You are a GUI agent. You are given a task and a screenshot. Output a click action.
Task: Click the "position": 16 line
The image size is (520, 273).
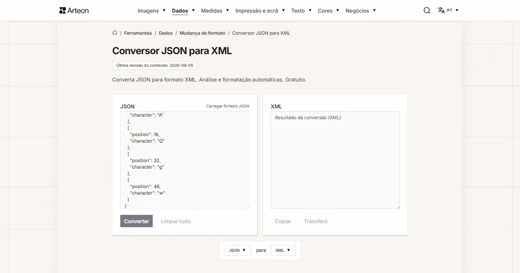(x=144, y=134)
